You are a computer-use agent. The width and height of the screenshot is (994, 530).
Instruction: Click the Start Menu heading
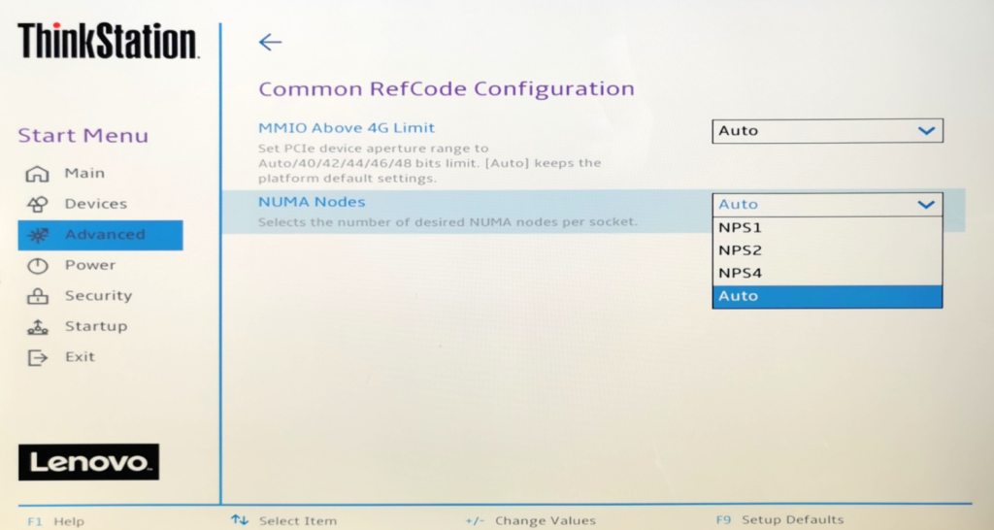click(83, 135)
